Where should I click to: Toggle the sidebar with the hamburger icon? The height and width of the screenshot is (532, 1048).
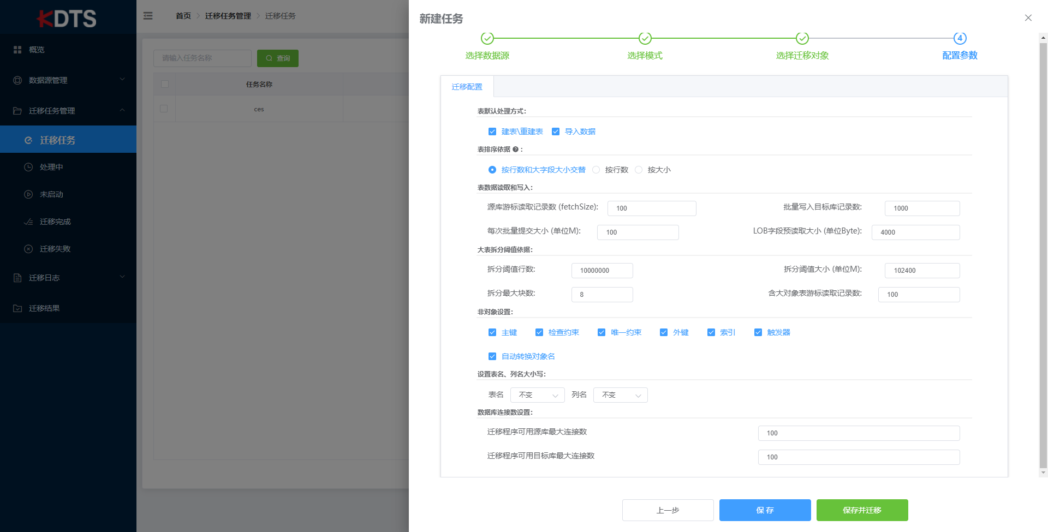pyautogui.click(x=148, y=16)
